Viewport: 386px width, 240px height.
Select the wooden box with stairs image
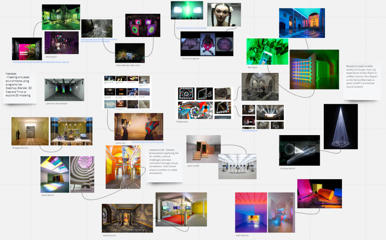tap(203, 149)
